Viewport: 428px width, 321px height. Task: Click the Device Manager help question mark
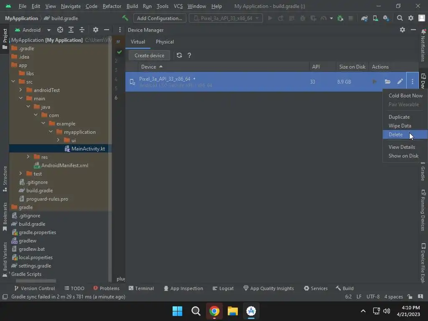pos(189,56)
